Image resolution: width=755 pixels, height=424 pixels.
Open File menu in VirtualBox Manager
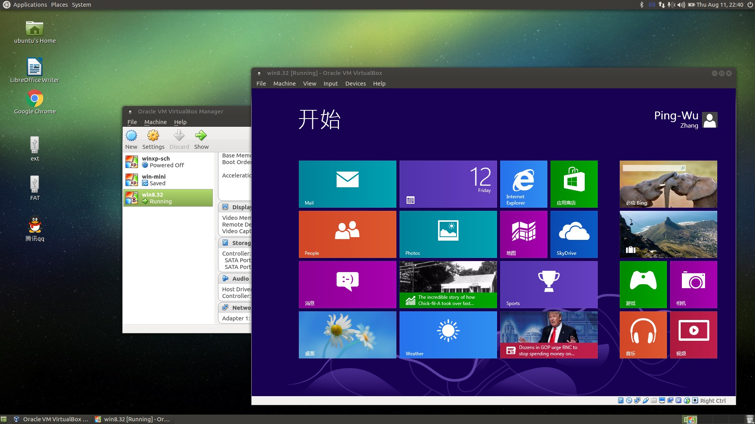[x=132, y=122]
